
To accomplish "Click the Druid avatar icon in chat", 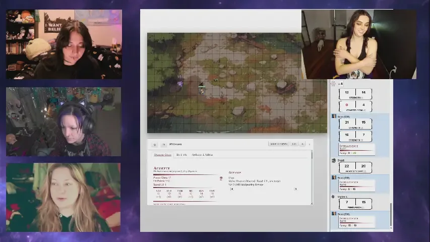I will coord(334,160).
